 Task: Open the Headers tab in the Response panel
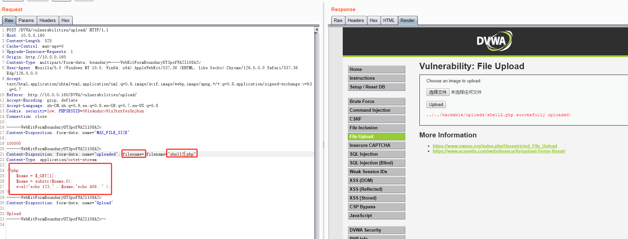(x=356, y=20)
